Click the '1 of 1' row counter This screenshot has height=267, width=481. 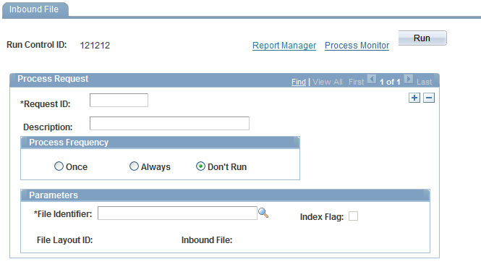tap(390, 82)
